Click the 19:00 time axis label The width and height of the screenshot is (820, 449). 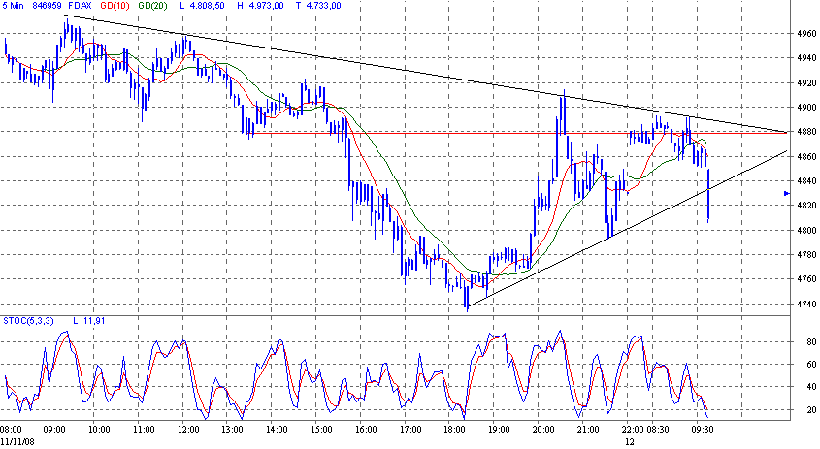(499, 430)
